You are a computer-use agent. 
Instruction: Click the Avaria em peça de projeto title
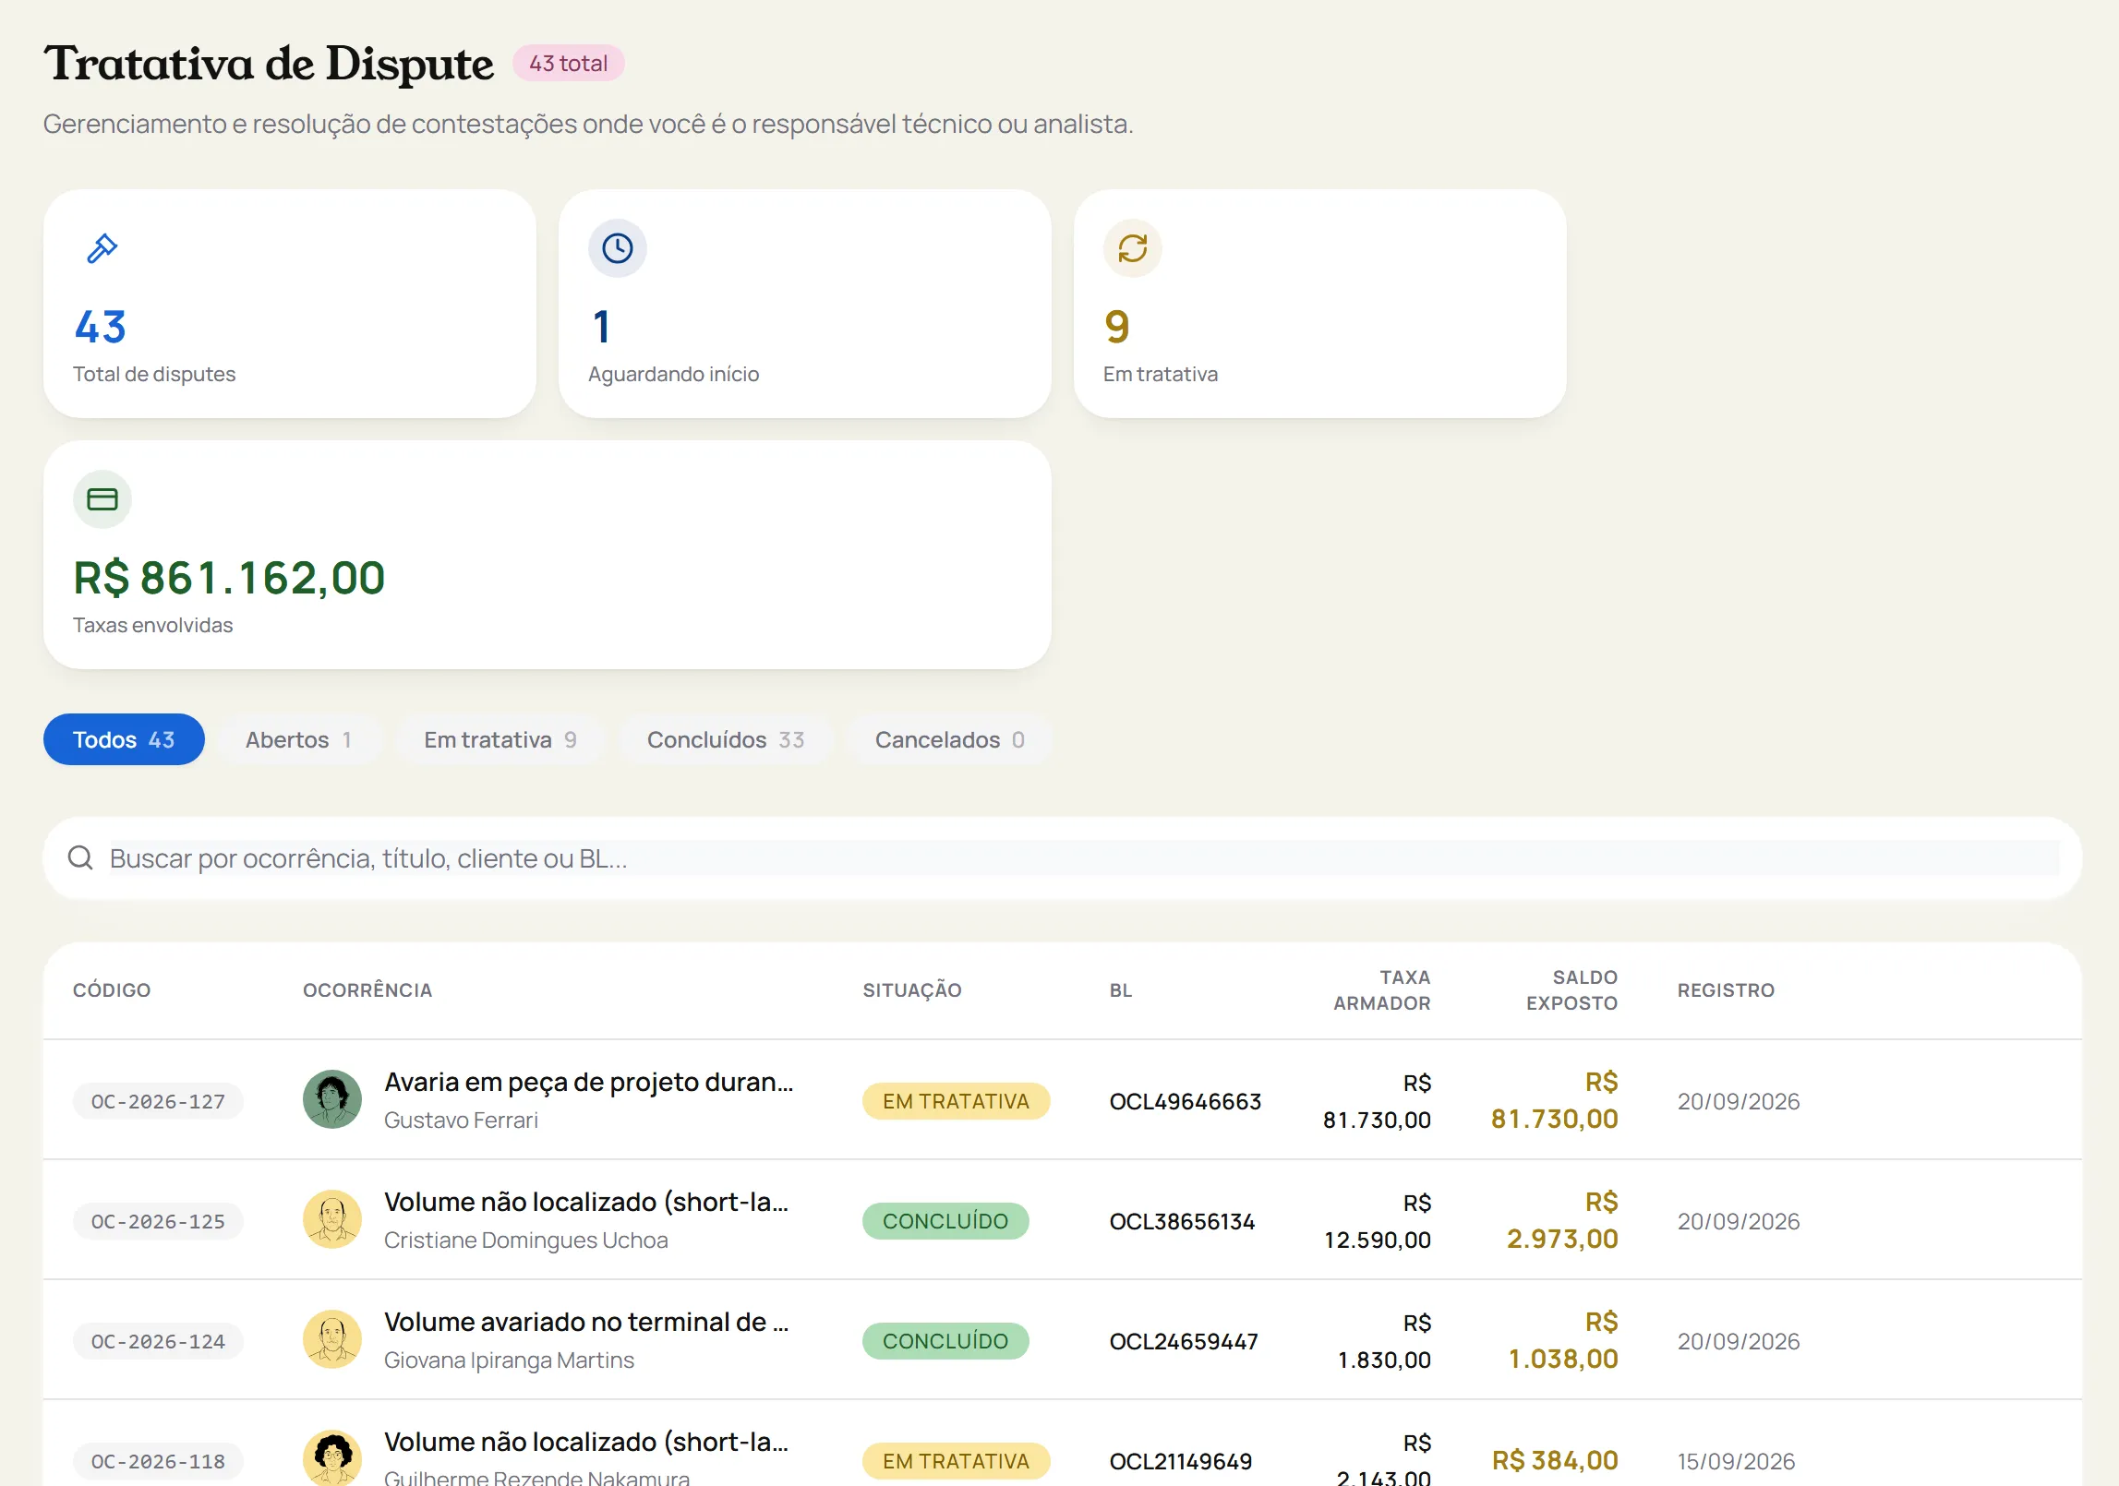click(588, 1082)
